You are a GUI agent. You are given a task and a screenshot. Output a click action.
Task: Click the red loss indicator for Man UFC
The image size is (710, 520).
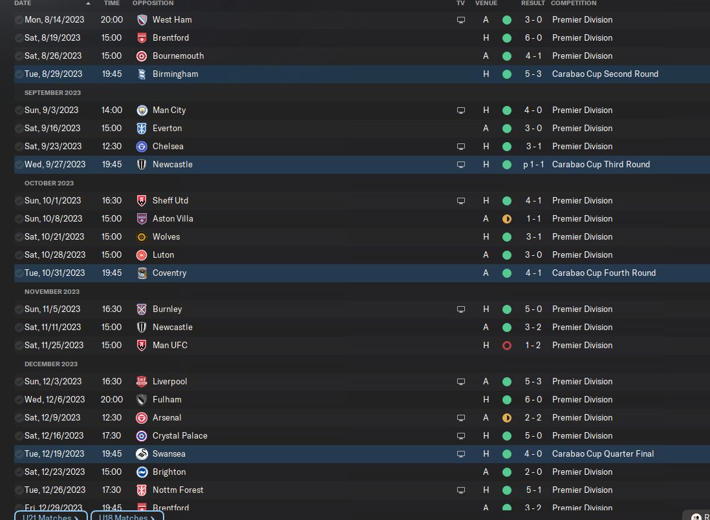click(507, 346)
